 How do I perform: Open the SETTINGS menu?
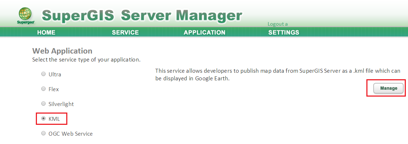tap(284, 33)
